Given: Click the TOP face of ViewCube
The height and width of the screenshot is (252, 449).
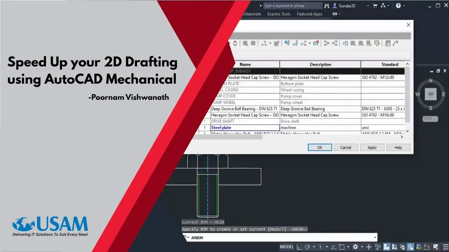Looking at the screenshot, I should (x=430, y=94).
